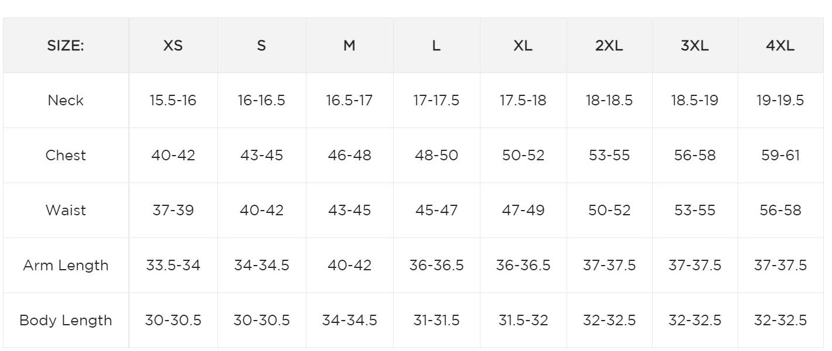832x351 pixels.
Task: Click the Waist row label
Action: tap(66, 211)
